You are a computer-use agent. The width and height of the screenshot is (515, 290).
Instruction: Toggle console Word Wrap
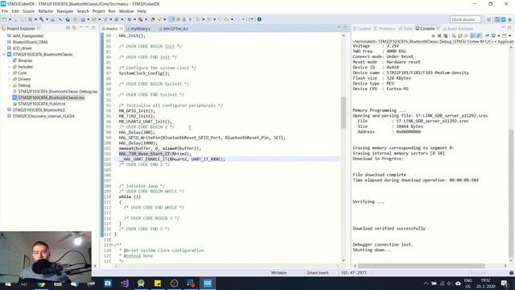click(466, 35)
